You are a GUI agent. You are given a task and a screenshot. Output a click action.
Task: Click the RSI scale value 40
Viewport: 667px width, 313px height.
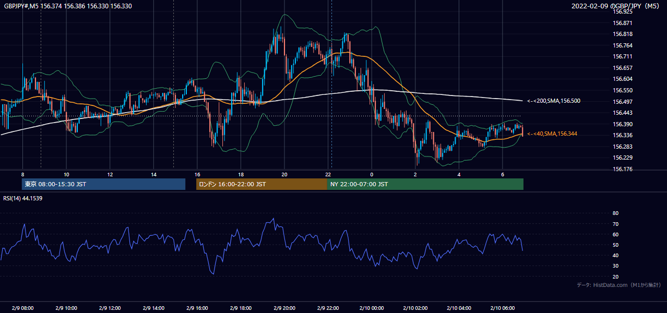(615, 255)
